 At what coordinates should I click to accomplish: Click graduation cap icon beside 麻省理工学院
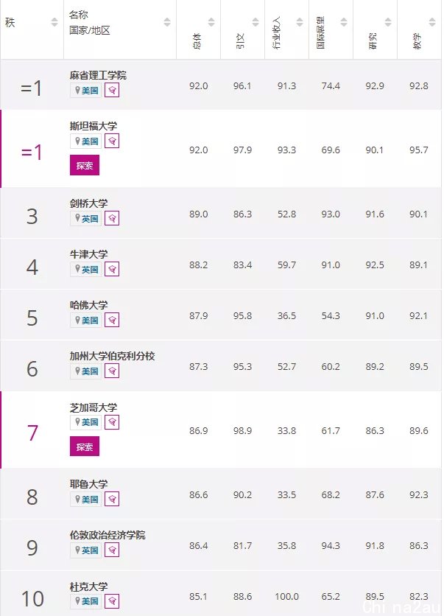112,91
